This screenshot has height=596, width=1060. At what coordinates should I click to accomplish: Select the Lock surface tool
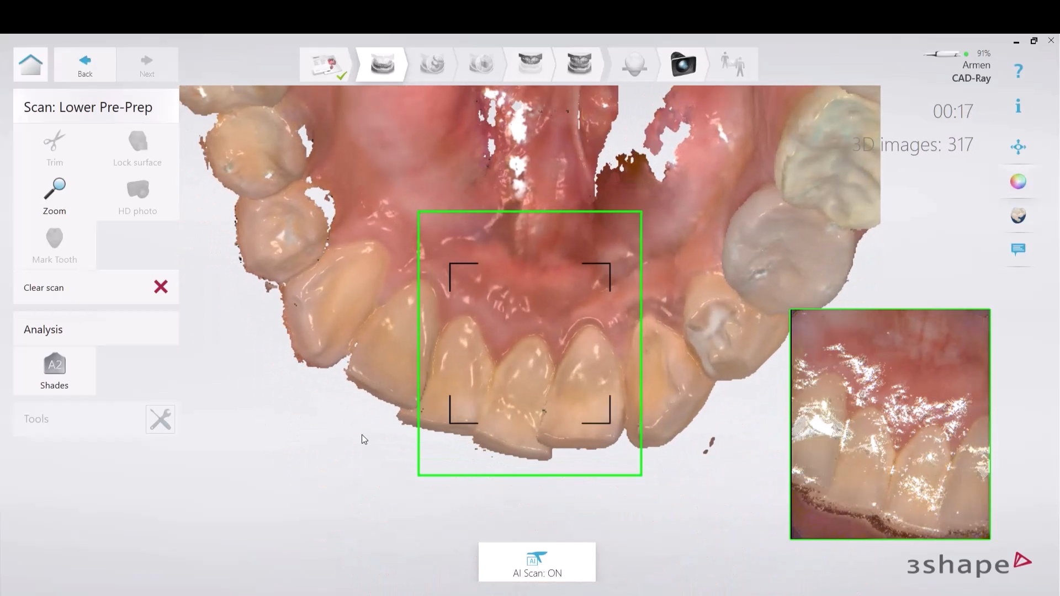coord(137,148)
